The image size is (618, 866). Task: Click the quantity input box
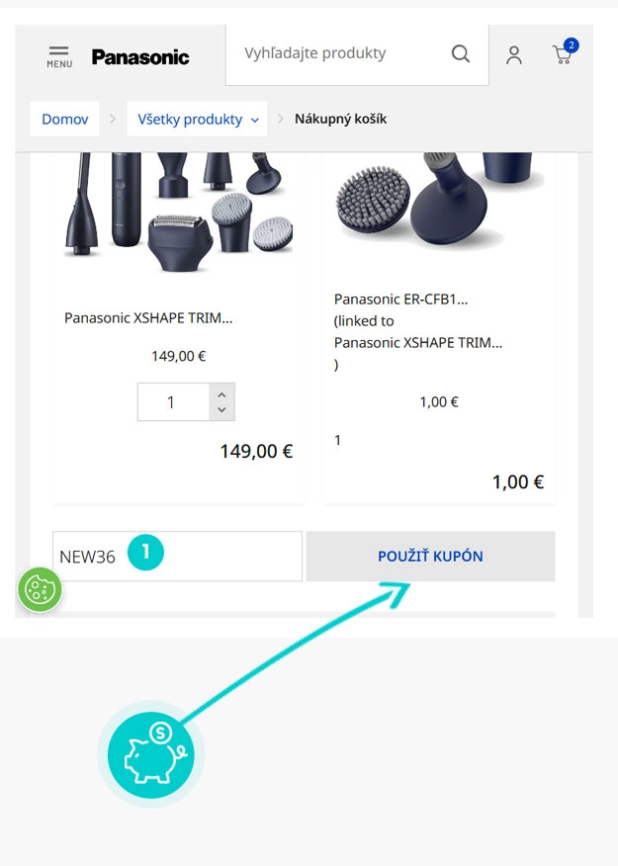coord(172,402)
